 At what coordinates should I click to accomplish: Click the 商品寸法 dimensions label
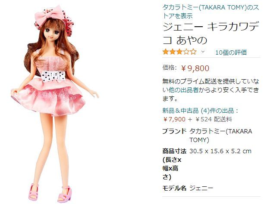point(174,151)
